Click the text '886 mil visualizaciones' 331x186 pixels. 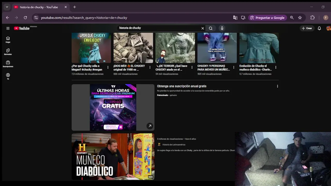point(125,74)
